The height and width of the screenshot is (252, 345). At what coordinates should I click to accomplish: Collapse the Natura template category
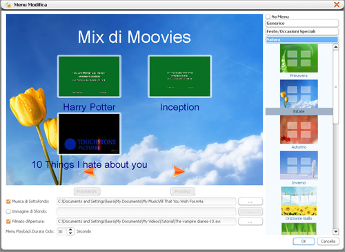(x=302, y=39)
